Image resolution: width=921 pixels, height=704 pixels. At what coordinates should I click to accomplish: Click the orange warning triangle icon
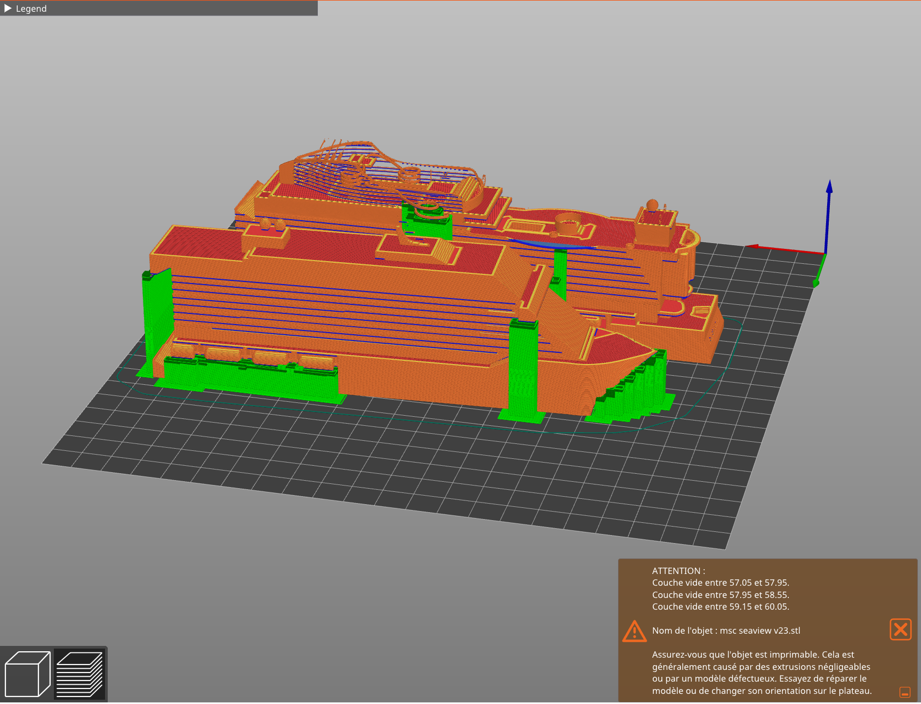(634, 631)
